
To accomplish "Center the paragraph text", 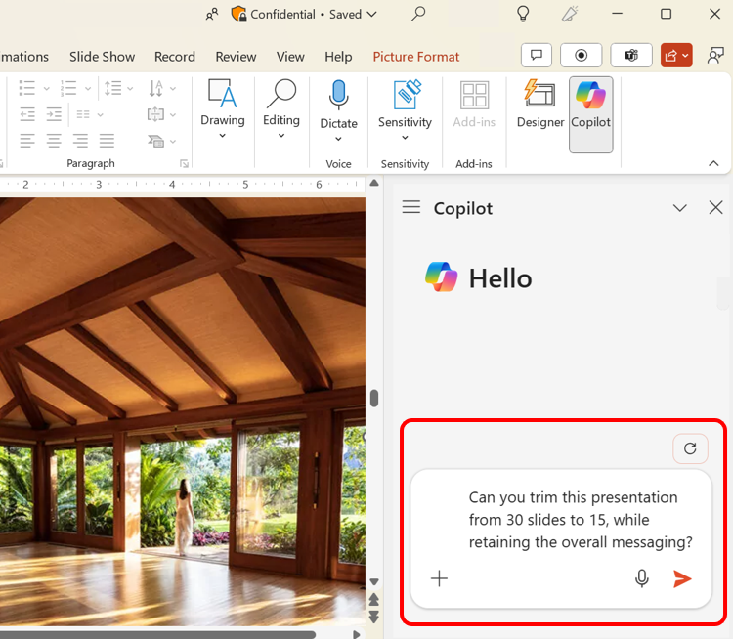I will [x=54, y=141].
